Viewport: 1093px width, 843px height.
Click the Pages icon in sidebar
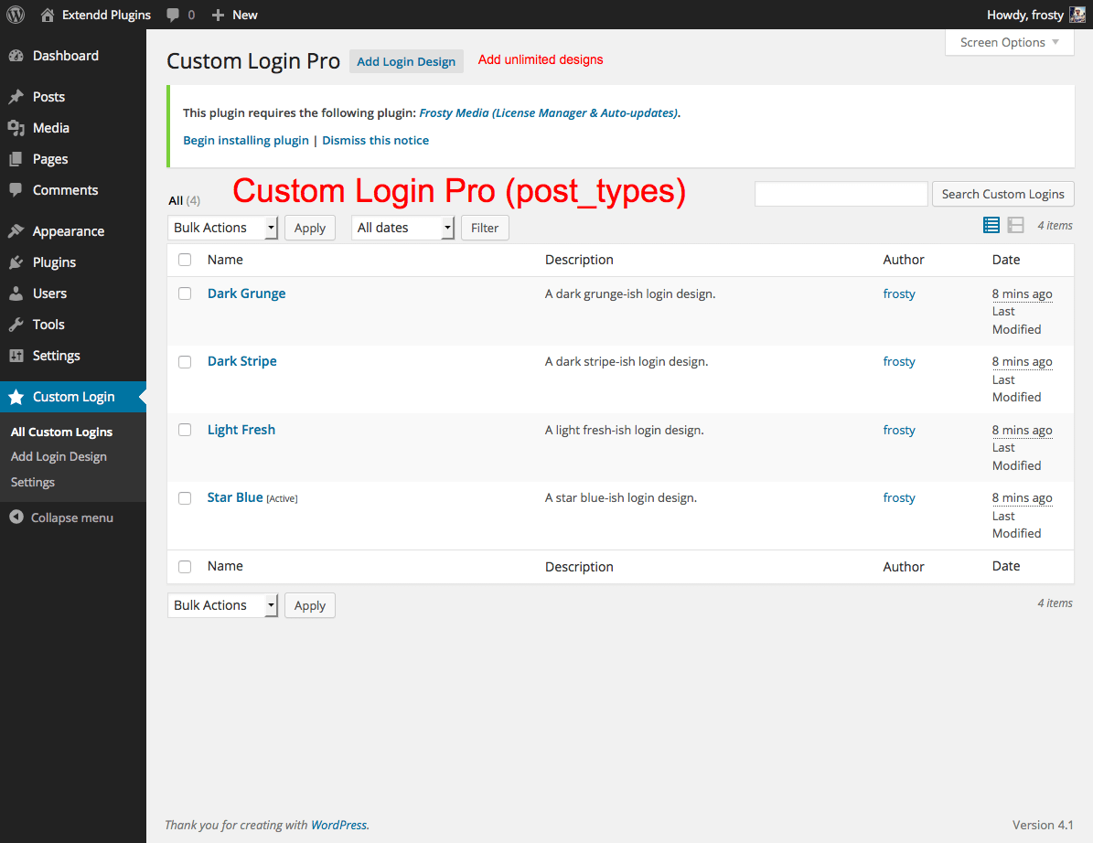point(16,159)
